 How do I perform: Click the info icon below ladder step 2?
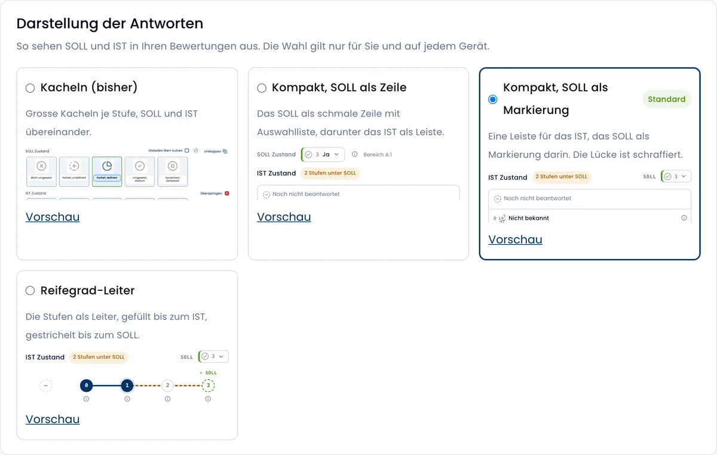[x=167, y=399]
